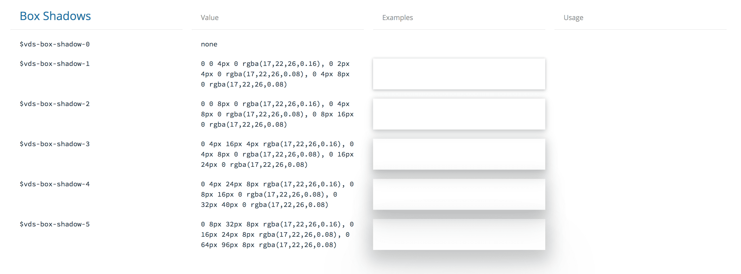Click the Examples column header
The width and height of the screenshot is (741, 274).
point(397,17)
